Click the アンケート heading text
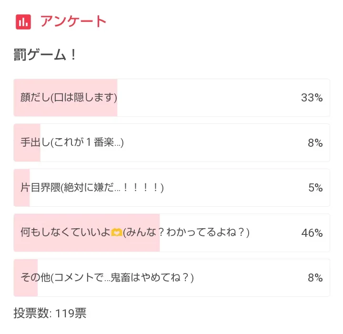The width and height of the screenshot is (343, 334). 73,21
